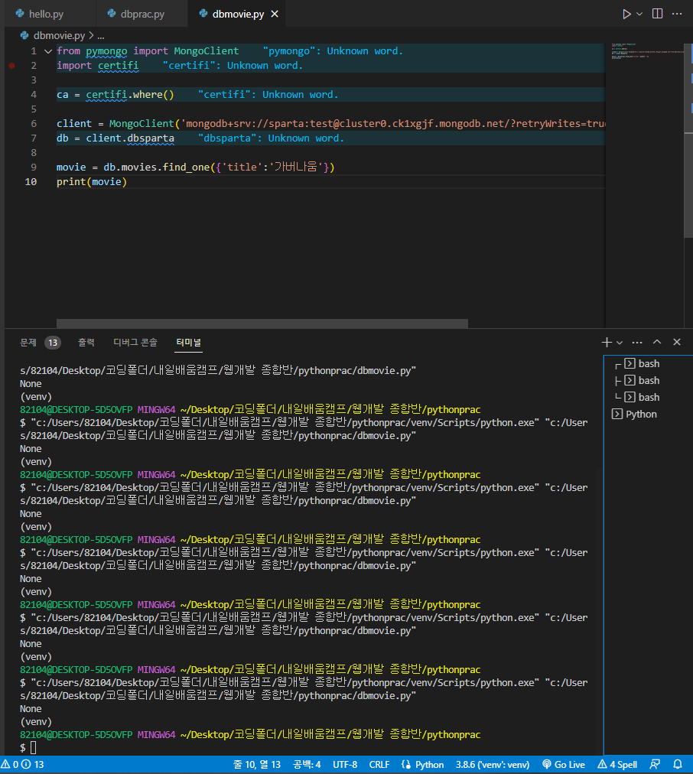This screenshot has width=693, height=774.
Task: Click dbsparta word on line 7
Action: (x=151, y=138)
